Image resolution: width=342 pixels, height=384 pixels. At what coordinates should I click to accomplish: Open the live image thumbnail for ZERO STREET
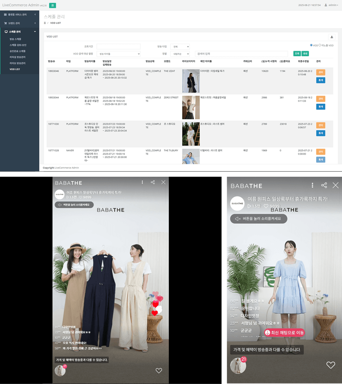tap(191, 107)
